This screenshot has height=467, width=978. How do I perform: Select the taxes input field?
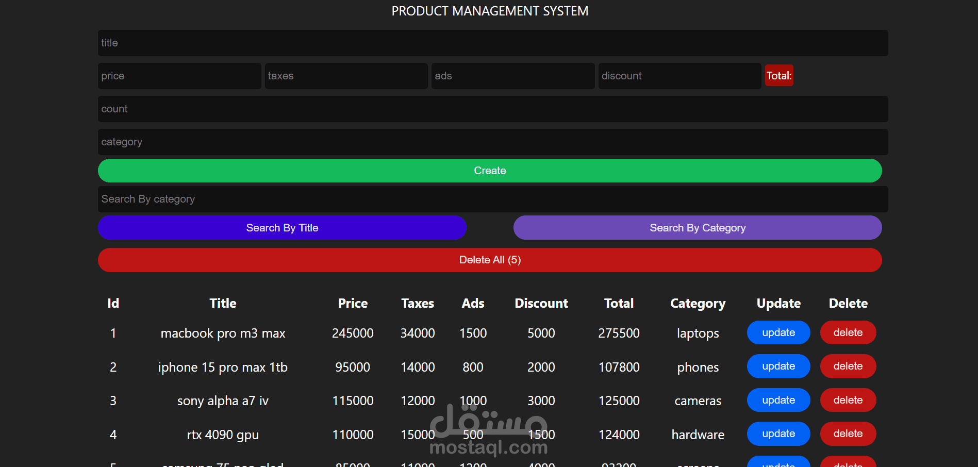[346, 76]
